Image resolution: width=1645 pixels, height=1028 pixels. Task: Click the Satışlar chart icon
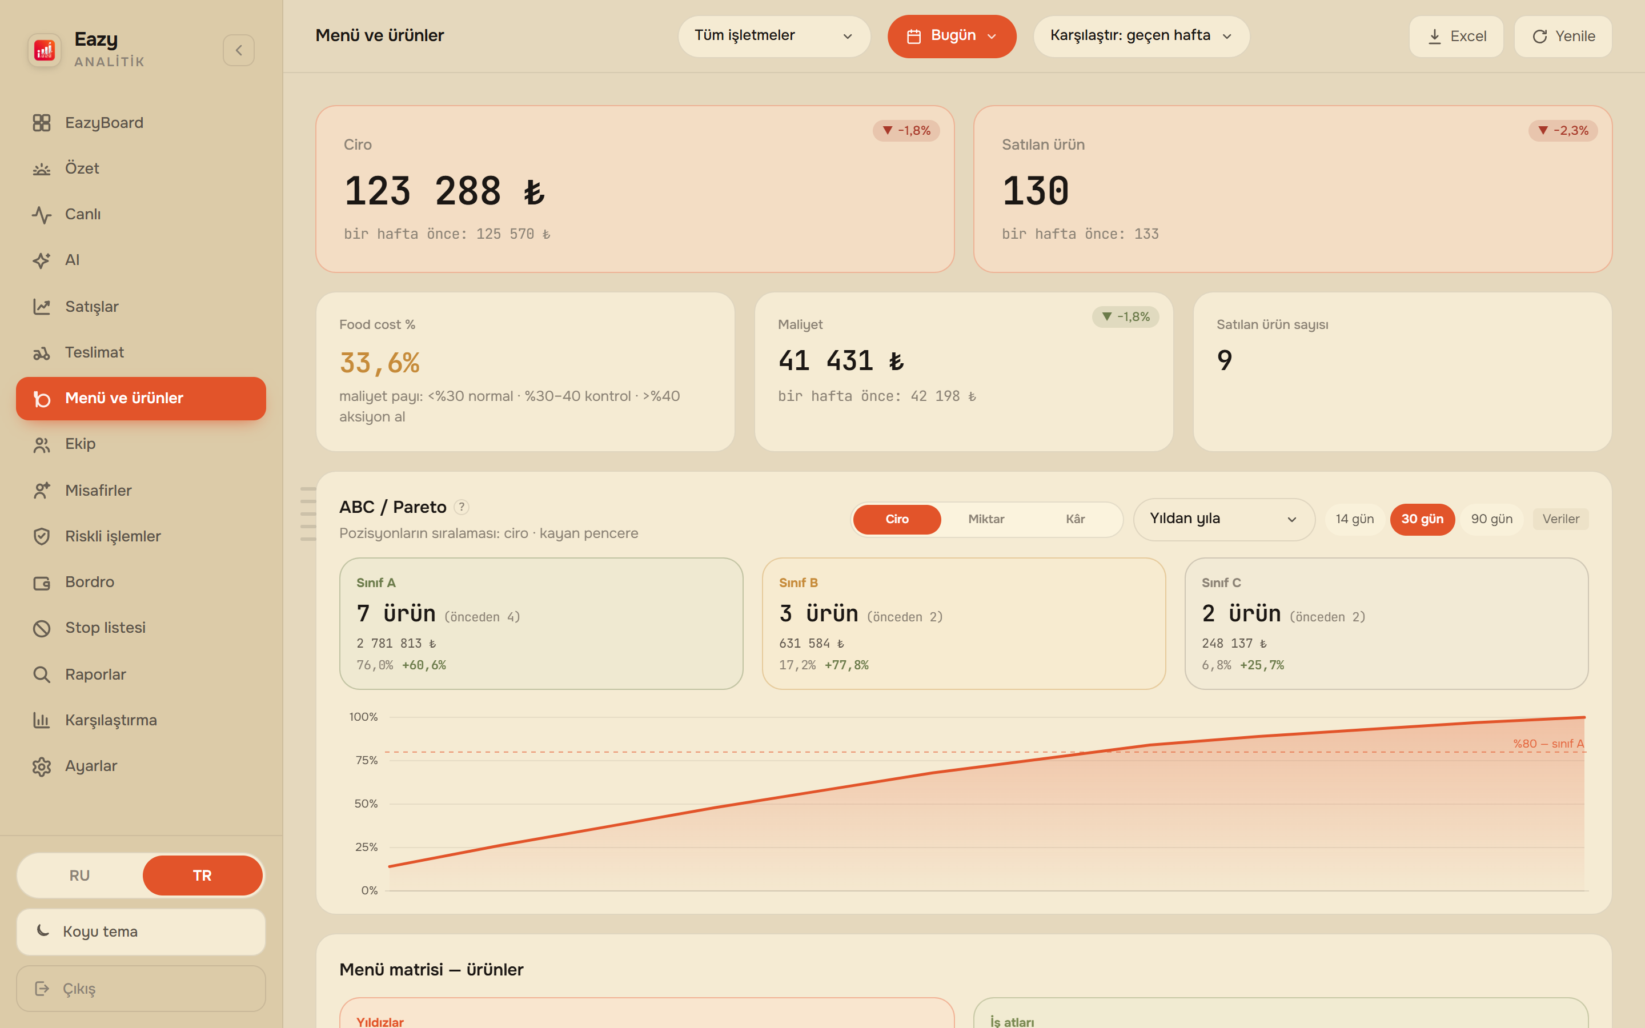point(42,307)
